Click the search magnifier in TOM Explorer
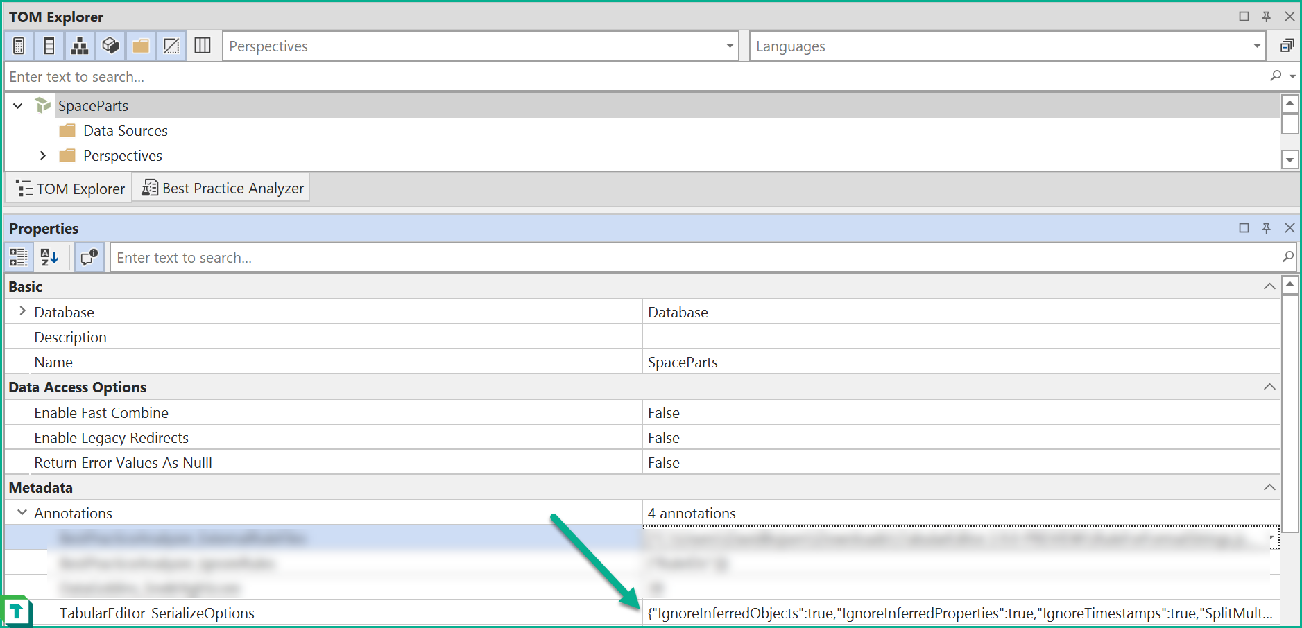Viewport: 1302px width, 628px height. click(x=1276, y=76)
